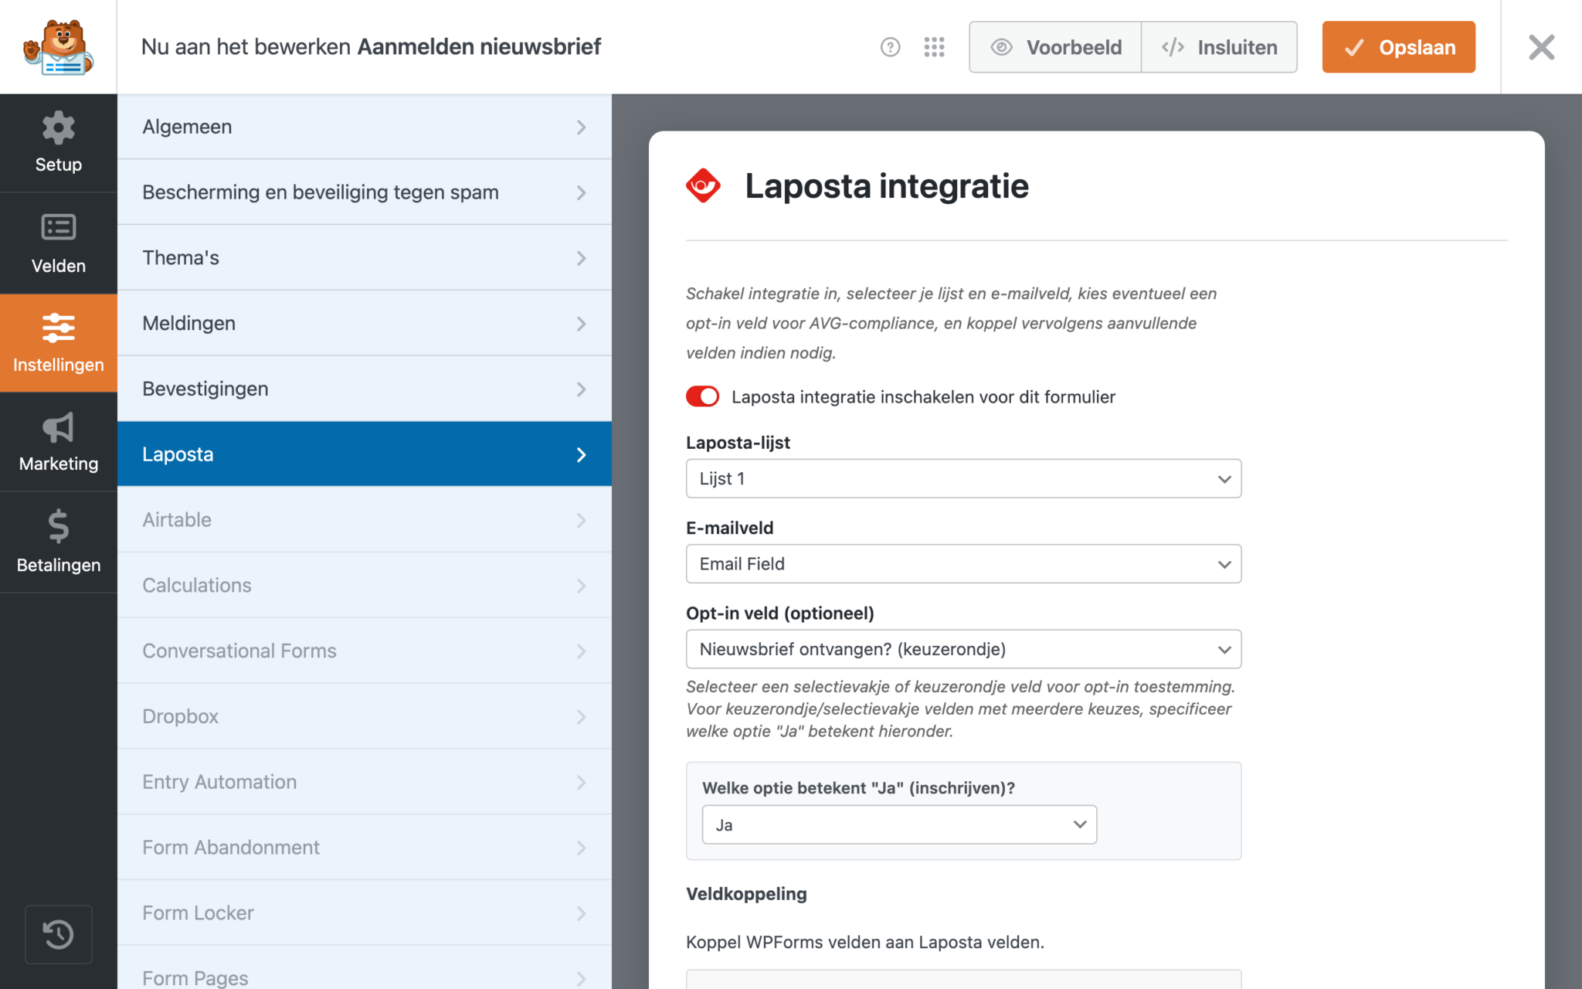Click the Dropbox row chevron
Viewport: 1582px width, 989px height.
tap(581, 717)
